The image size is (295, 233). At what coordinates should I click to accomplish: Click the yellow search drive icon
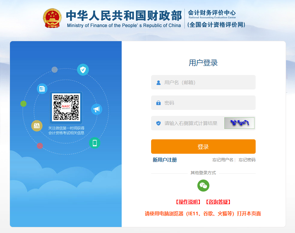point(37,126)
